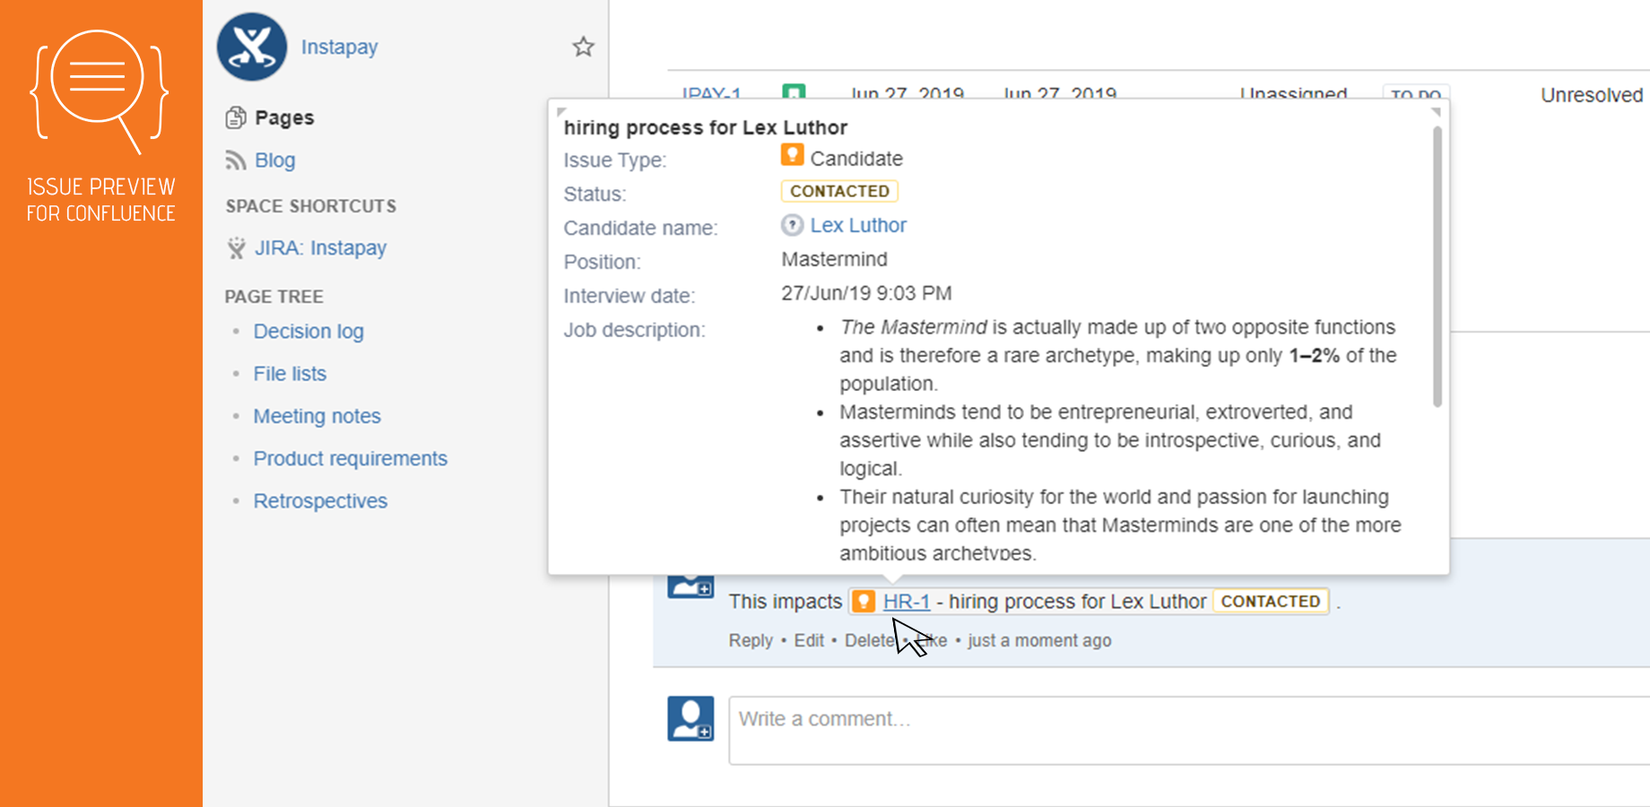Click the Lex Luthor candidate name link
Viewport: 1650px width, 807px height.
pos(858,226)
